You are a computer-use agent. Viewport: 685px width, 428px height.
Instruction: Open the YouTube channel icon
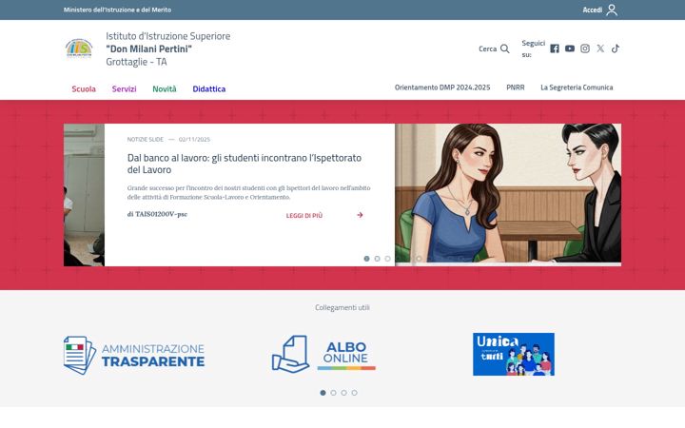point(570,49)
